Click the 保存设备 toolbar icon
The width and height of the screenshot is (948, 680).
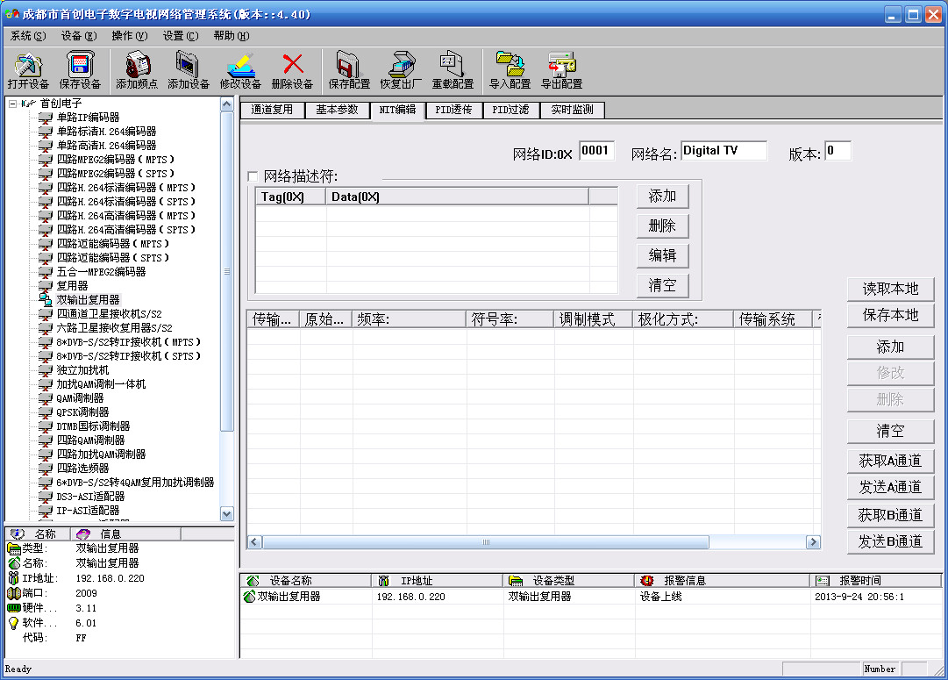click(80, 65)
